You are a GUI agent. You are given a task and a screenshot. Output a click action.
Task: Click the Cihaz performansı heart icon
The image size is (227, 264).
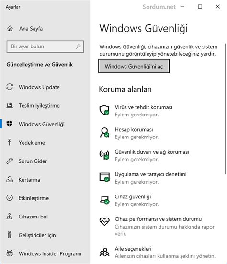pyautogui.click(x=104, y=221)
